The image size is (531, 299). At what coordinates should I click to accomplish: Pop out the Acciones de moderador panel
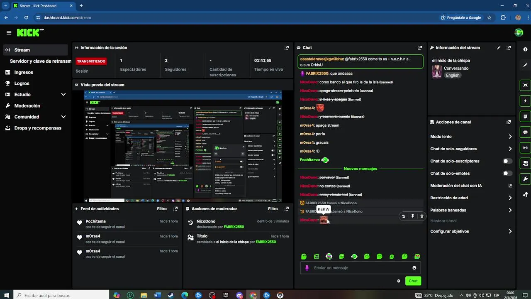[x=286, y=209]
